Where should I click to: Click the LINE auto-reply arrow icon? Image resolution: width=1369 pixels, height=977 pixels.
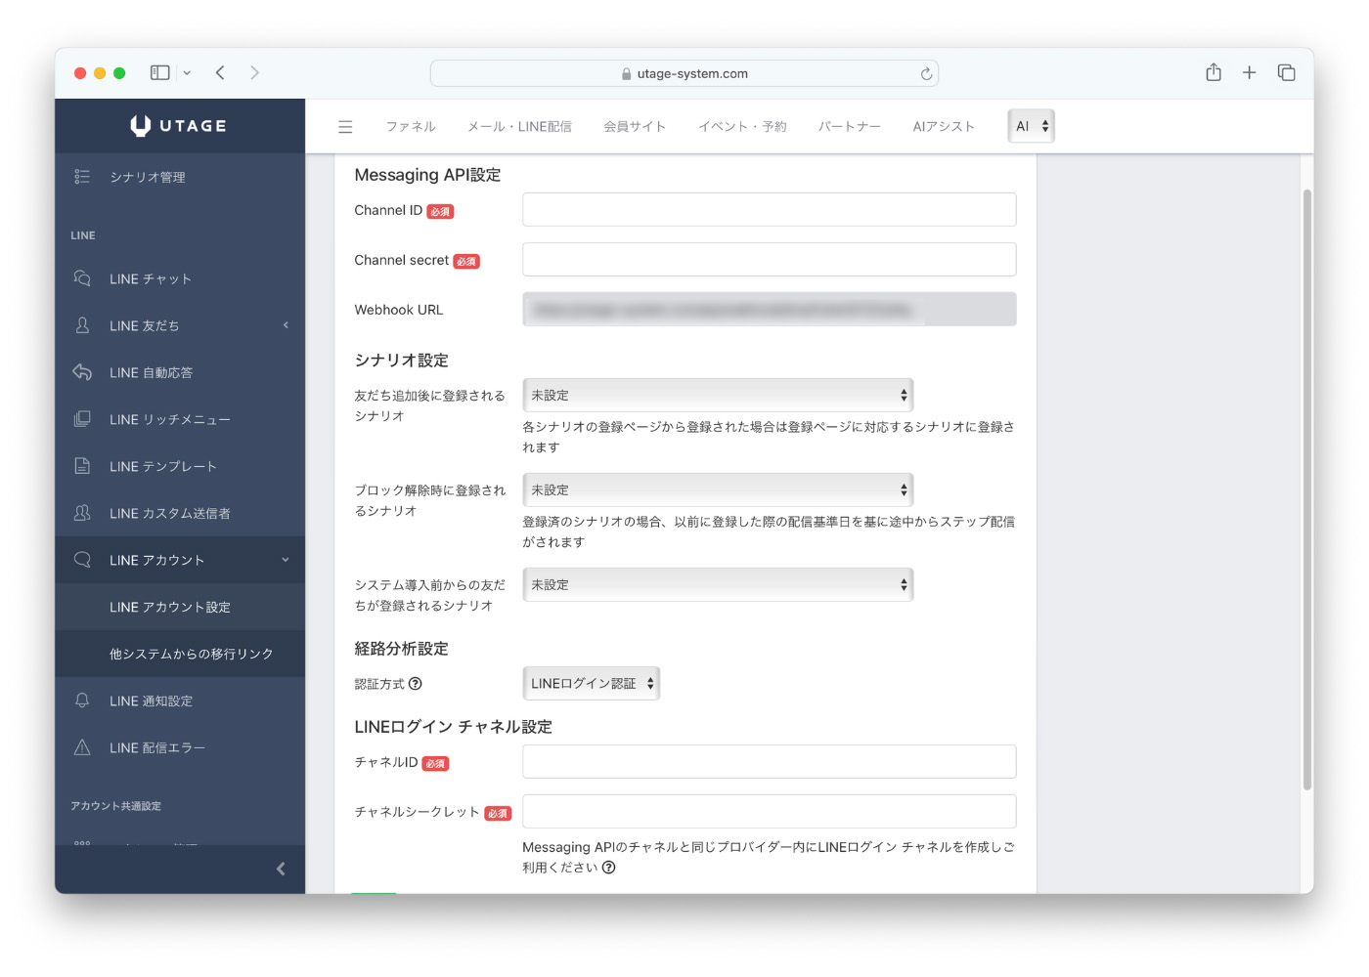click(82, 372)
